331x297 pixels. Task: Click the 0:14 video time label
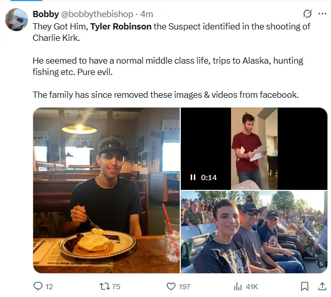coord(209,177)
